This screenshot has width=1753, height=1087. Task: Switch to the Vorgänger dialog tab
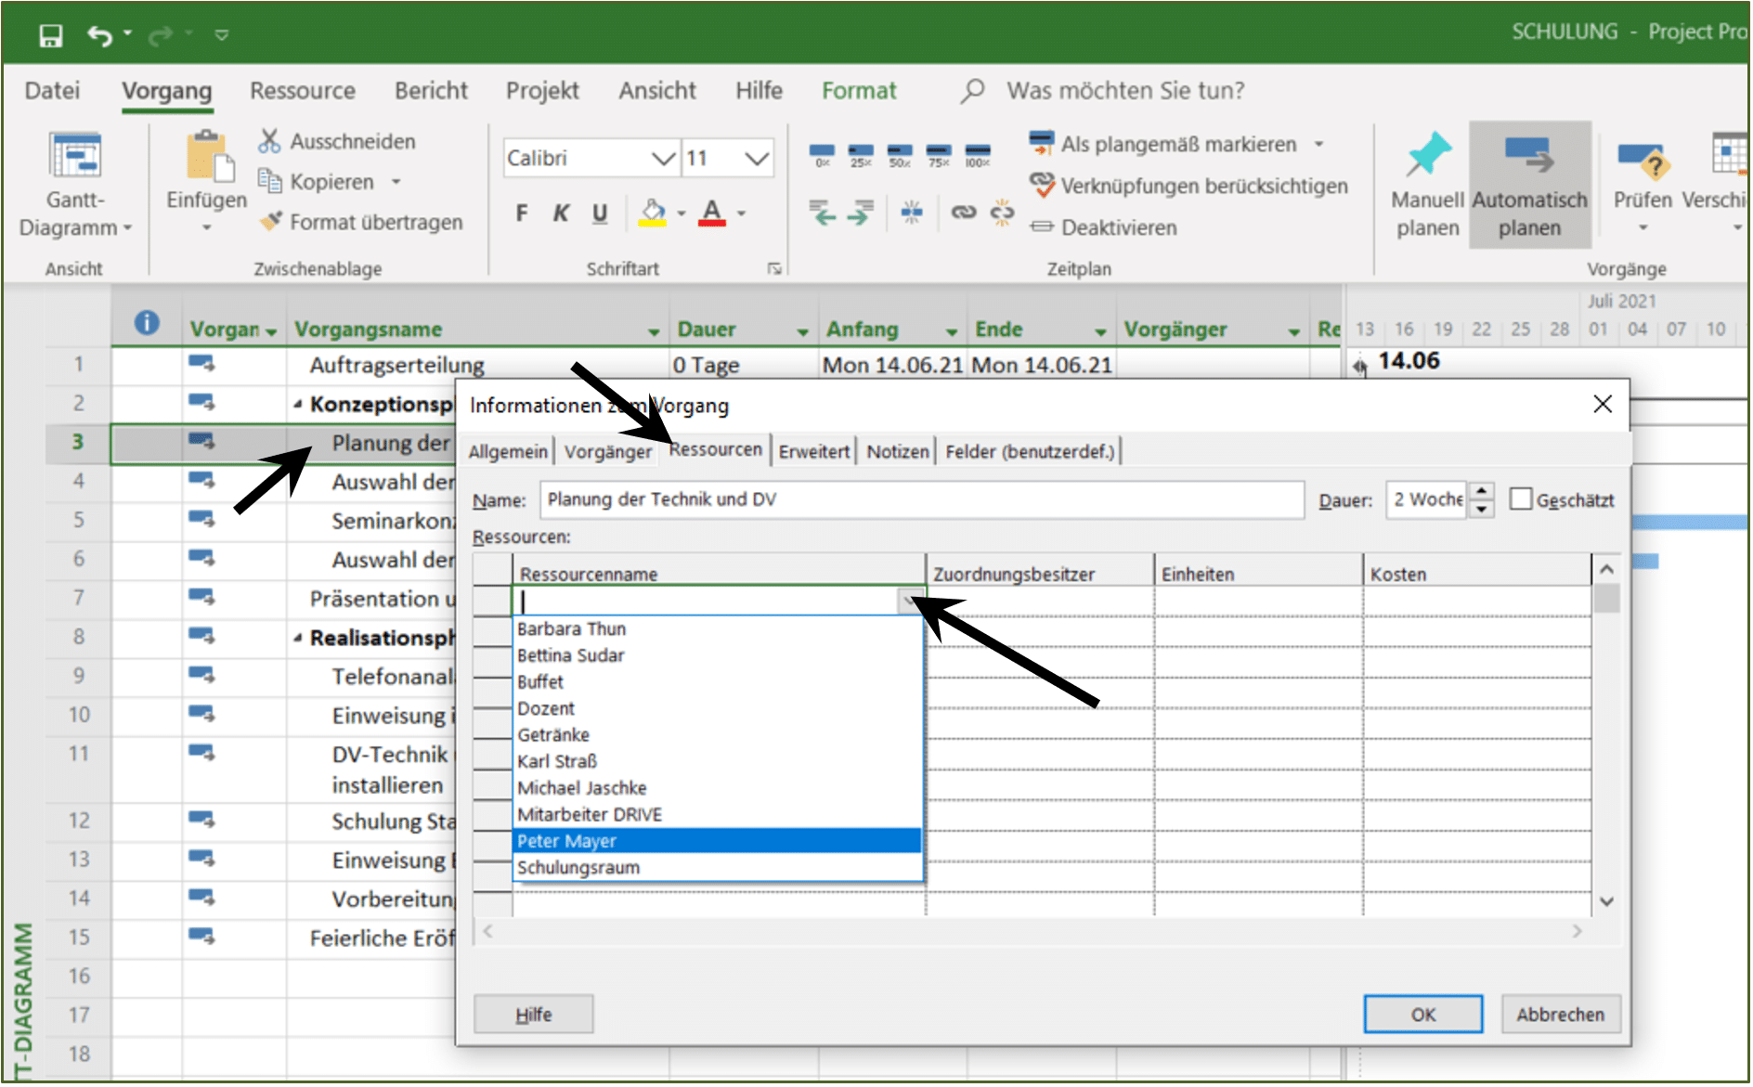pos(607,452)
